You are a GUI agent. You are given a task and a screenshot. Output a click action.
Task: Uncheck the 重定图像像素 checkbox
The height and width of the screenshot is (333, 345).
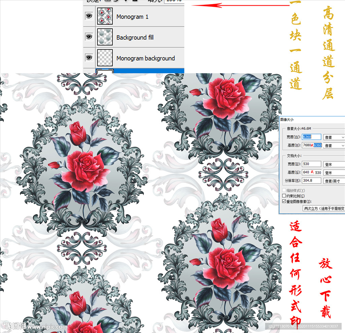tap(284, 201)
